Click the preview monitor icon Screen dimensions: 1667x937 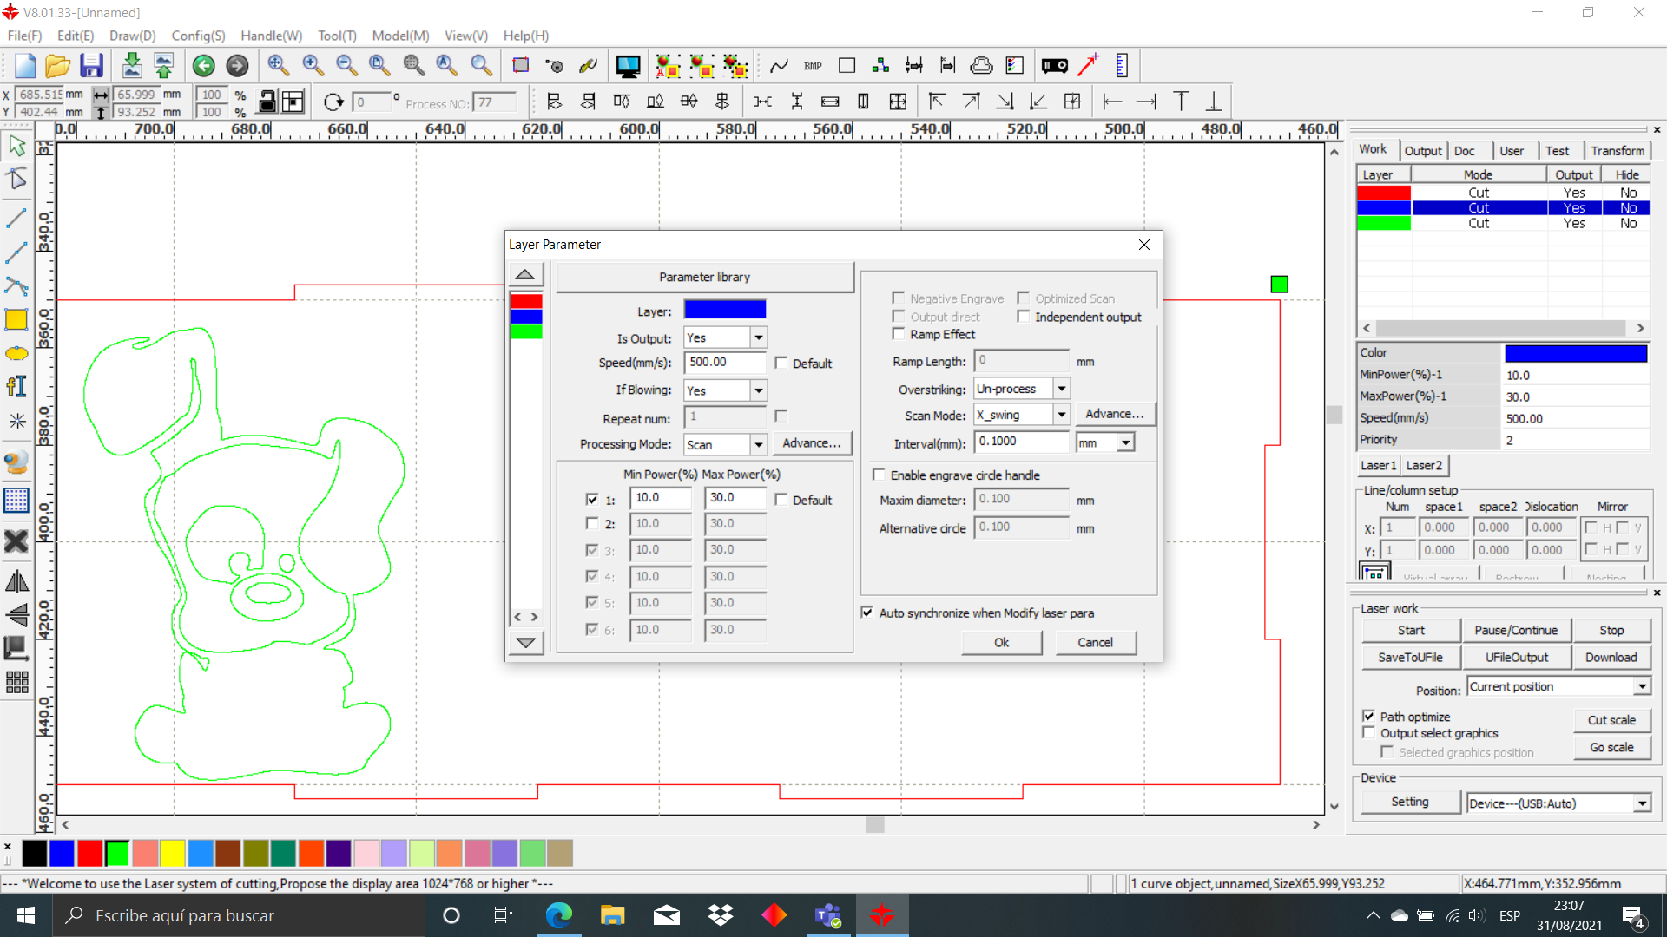point(628,66)
